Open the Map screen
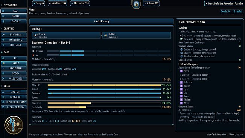This screenshot has height=138, width=245. [x=14, y=11]
